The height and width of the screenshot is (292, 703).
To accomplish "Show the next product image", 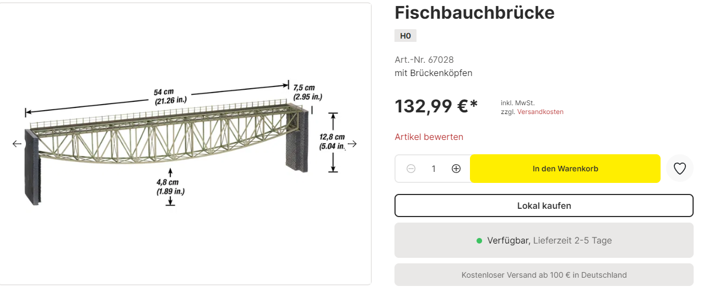I will click(x=353, y=144).
